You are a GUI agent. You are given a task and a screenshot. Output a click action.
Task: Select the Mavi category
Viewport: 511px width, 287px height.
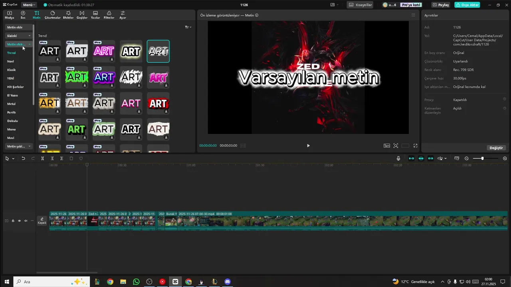11,138
